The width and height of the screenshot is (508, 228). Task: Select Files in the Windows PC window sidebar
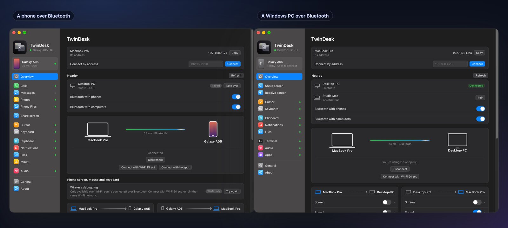(x=279, y=132)
